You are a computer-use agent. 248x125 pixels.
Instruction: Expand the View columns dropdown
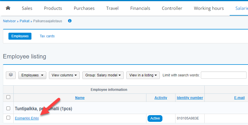(64, 75)
